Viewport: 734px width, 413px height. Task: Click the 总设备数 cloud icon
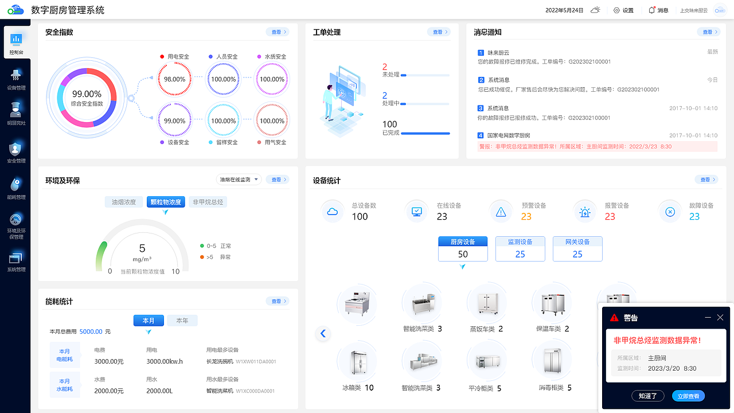pos(332,212)
